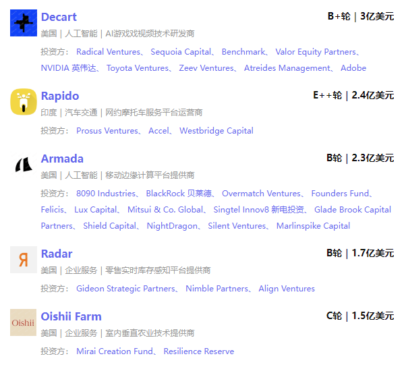Open investor Overmatch Ventures
406x369 pixels.
pyautogui.click(x=261, y=194)
